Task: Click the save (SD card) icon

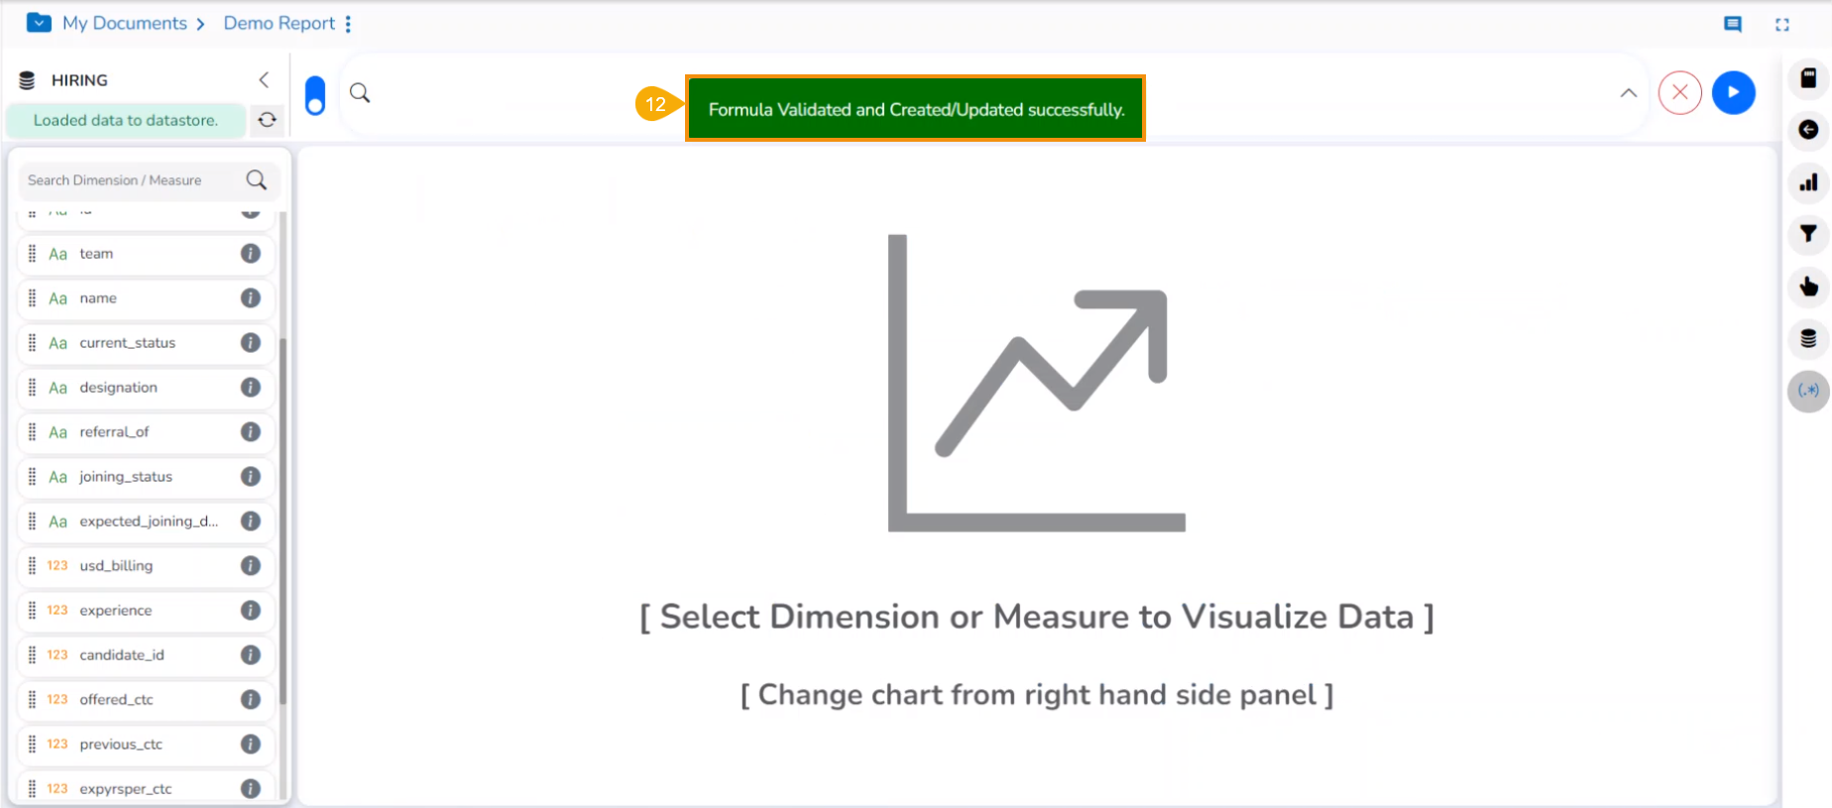Action: point(1808,78)
